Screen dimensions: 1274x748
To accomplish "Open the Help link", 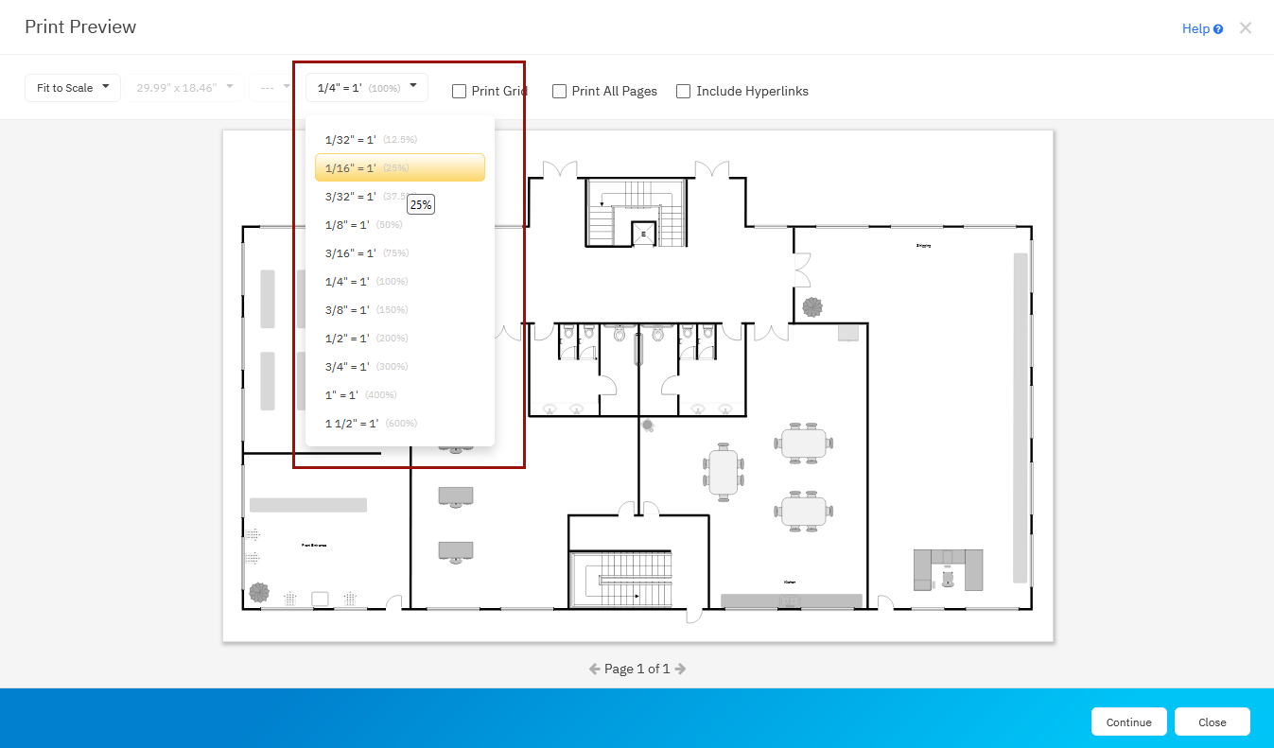I will pos(1195,29).
